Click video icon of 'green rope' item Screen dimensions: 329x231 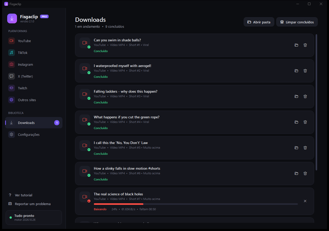pyautogui.click(x=85, y=120)
